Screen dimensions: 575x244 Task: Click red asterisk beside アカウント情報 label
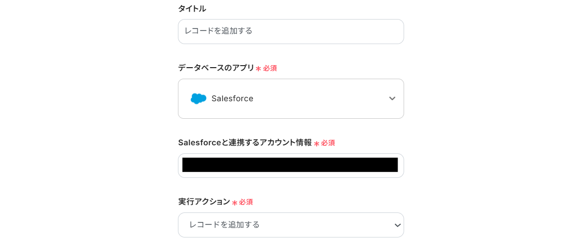pyautogui.click(x=317, y=144)
